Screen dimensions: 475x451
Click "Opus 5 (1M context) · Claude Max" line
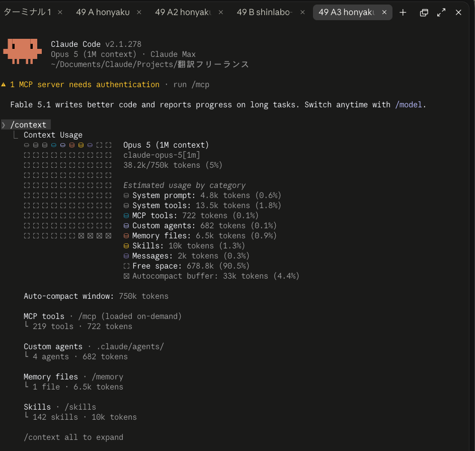click(123, 54)
